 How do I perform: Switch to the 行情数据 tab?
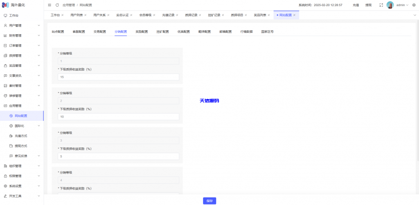click(246, 32)
